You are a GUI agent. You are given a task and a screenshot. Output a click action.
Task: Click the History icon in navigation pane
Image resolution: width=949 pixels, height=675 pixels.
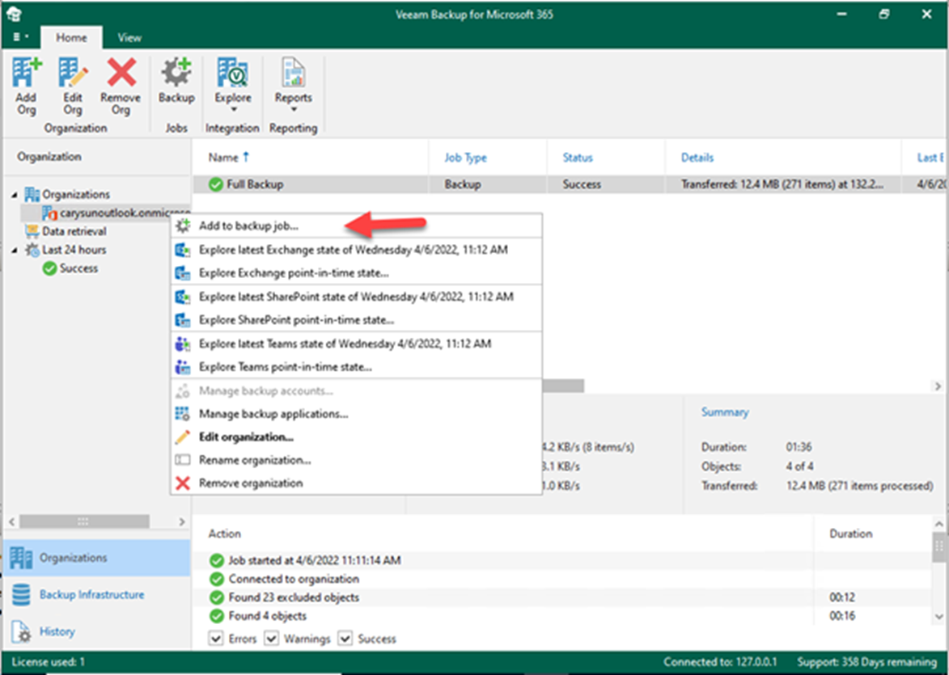[x=21, y=631]
